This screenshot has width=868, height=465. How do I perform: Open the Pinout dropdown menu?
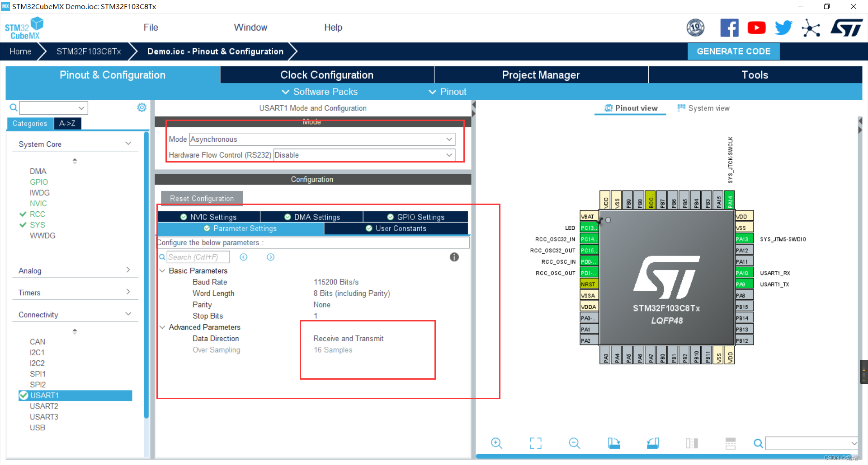[x=448, y=92]
